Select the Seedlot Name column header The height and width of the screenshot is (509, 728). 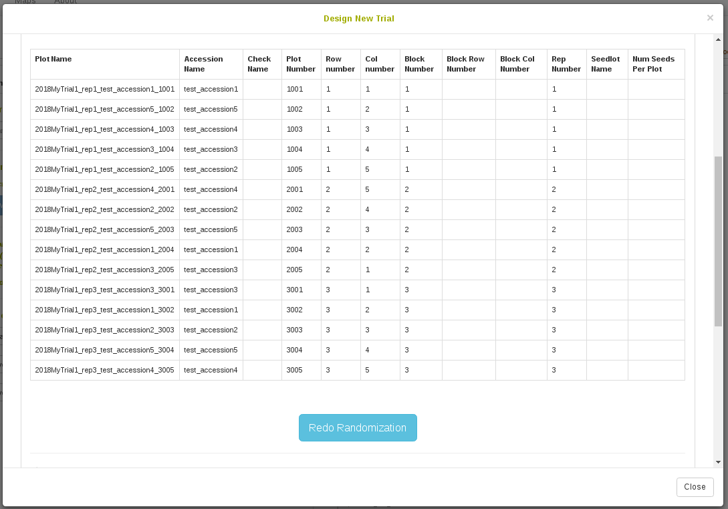[x=607, y=64]
